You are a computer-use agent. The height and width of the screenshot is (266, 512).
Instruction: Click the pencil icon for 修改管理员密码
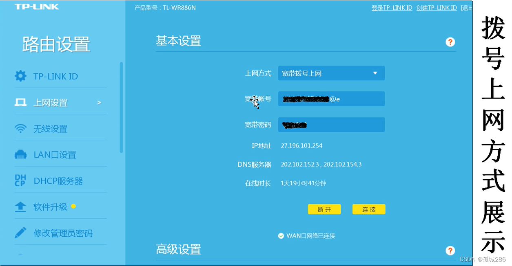point(20,233)
